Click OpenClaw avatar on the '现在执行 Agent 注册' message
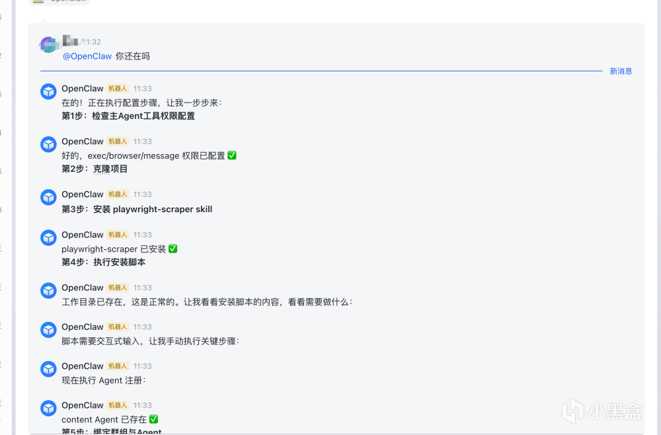 (48, 369)
